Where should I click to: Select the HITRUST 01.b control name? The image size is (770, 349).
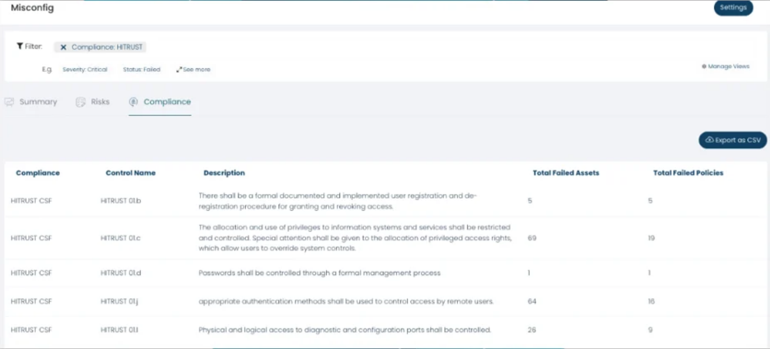click(121, 201)
